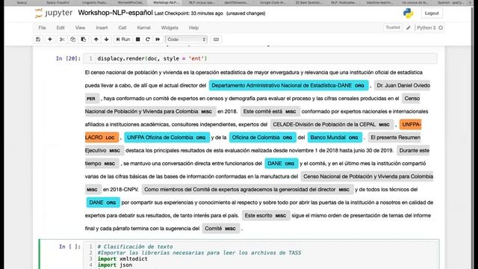Click the Trusted notebook indicator
Screen dimensions: 478x269
pyautogui.click(x=393, y=28)
